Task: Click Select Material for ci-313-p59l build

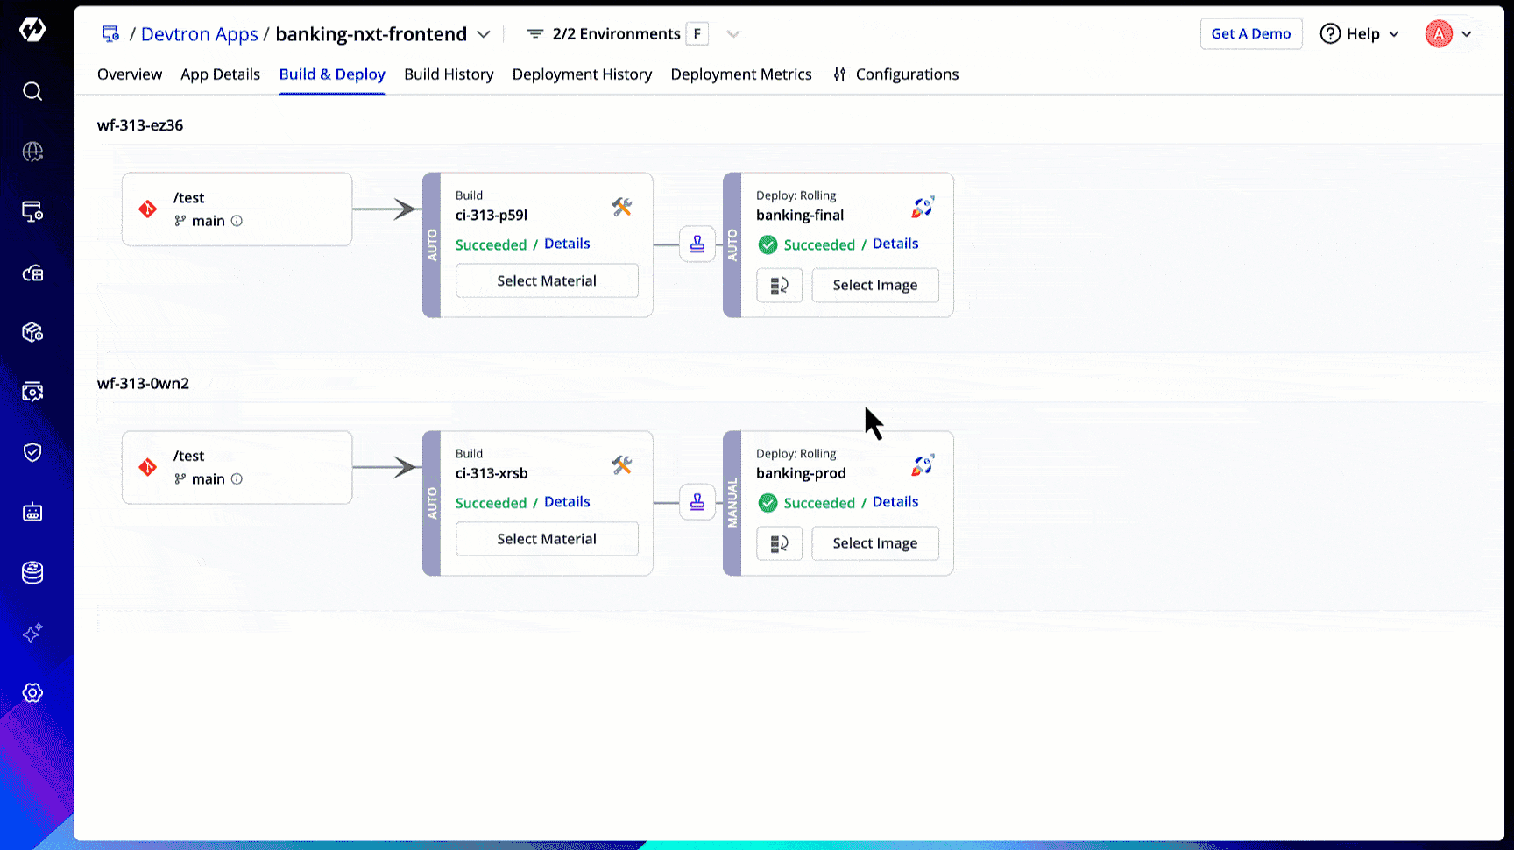Action: pos(547,281)
